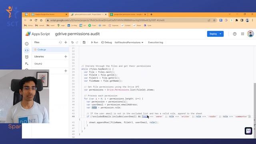
Task: Open the Content bookmark
Action: click(126, 26)
